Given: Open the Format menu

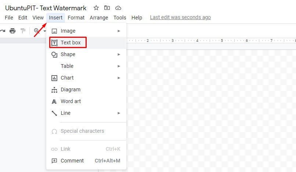Looking at the screenshot, I should (76, 18).
